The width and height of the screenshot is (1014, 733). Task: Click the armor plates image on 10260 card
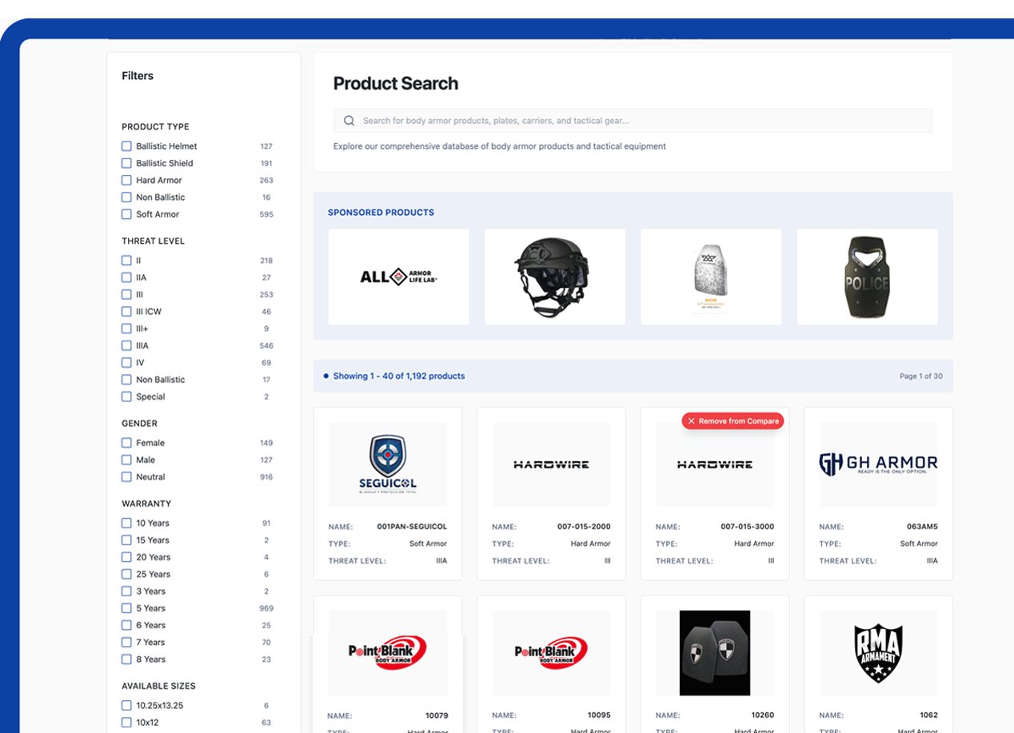pyautogui.click(x=715, y=652)
